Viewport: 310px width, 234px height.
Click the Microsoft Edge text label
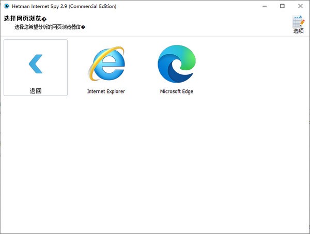[177, 91]
